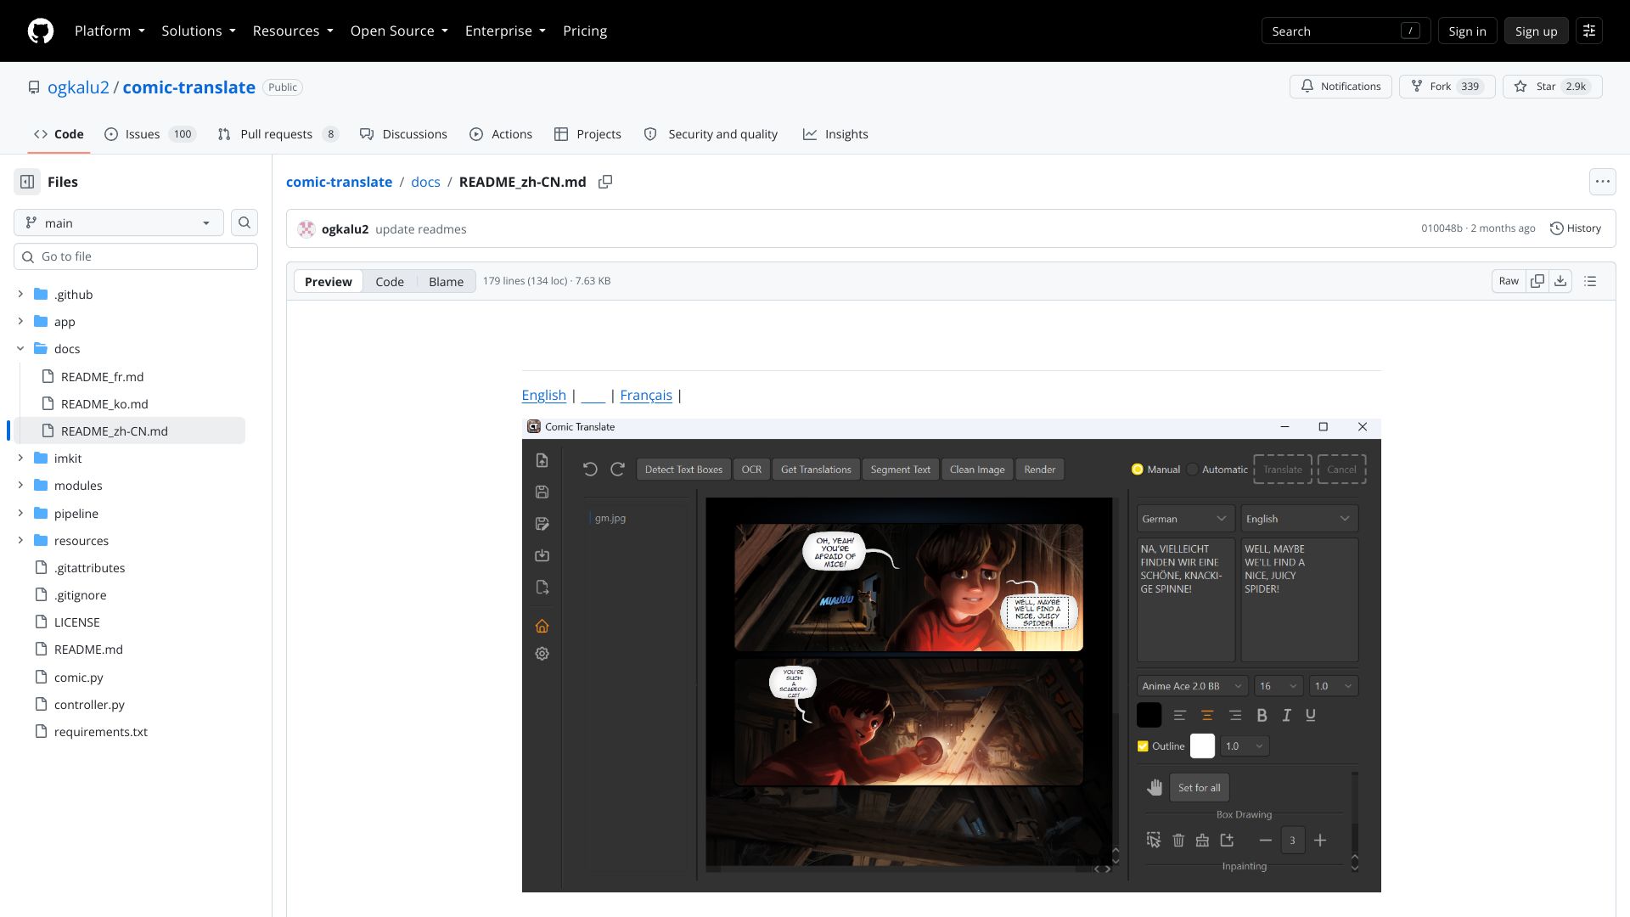The image size is (1630, 917).
Task: Open the three-dot more file actions menu
Action: tap(1602, 182)
